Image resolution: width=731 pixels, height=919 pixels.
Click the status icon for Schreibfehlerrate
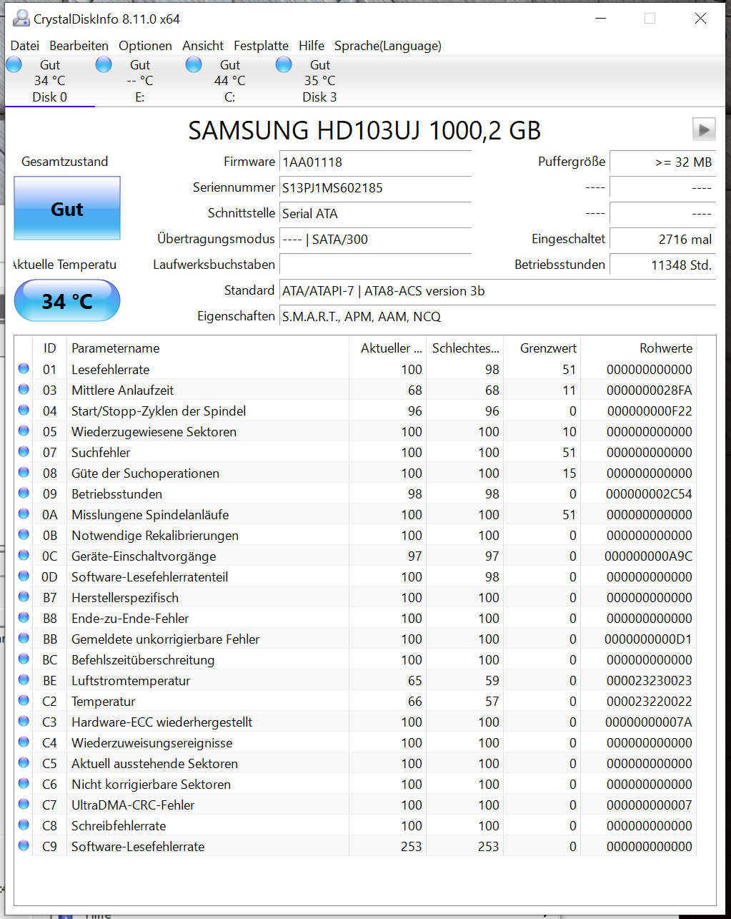[24, 825]
